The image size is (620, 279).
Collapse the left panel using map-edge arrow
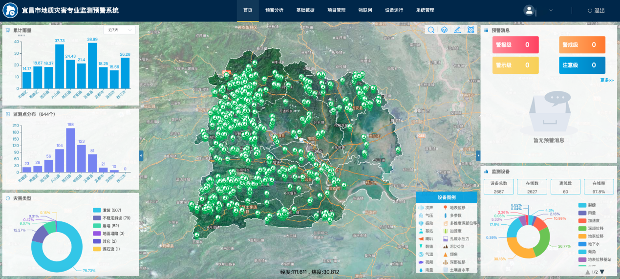click(x=141, y=155)
